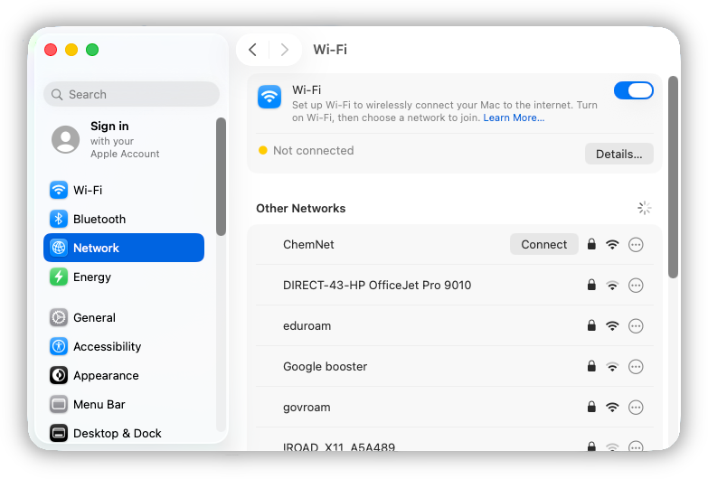Turn off the Wi-Fi toggle switch

point(633,90)
